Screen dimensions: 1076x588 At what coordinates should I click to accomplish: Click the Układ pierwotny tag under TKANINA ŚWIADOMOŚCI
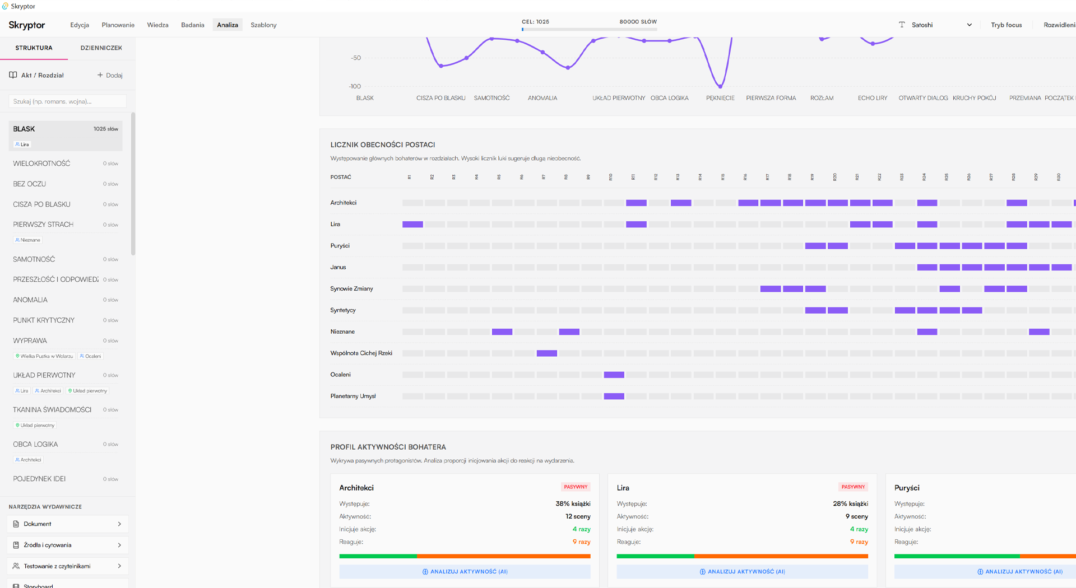click(35, 426)
